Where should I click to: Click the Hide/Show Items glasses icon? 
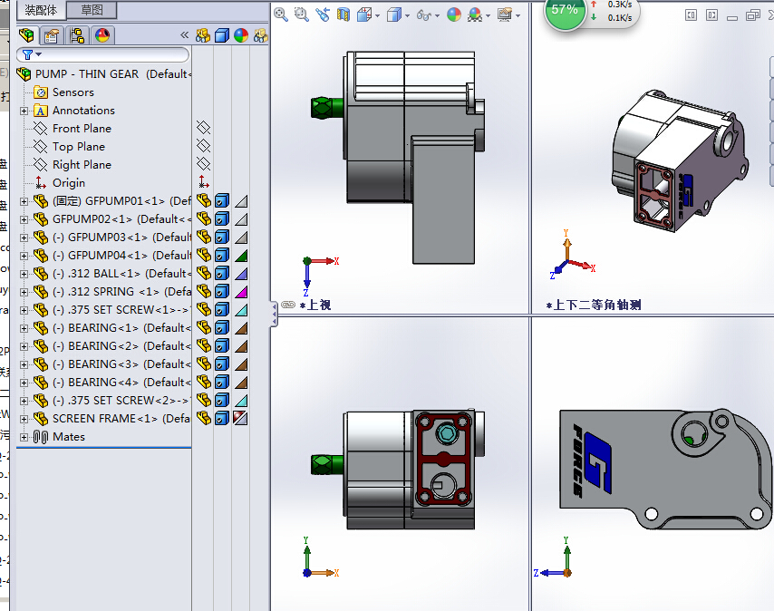[x=424, y=15]
